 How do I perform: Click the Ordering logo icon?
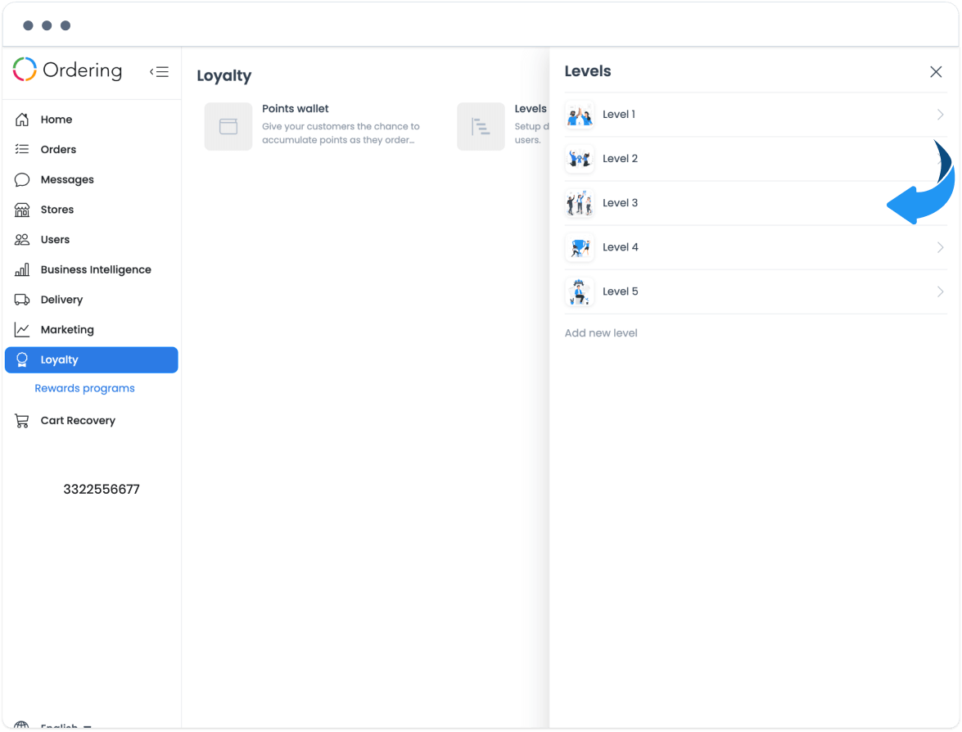click(x=25, y=70)
